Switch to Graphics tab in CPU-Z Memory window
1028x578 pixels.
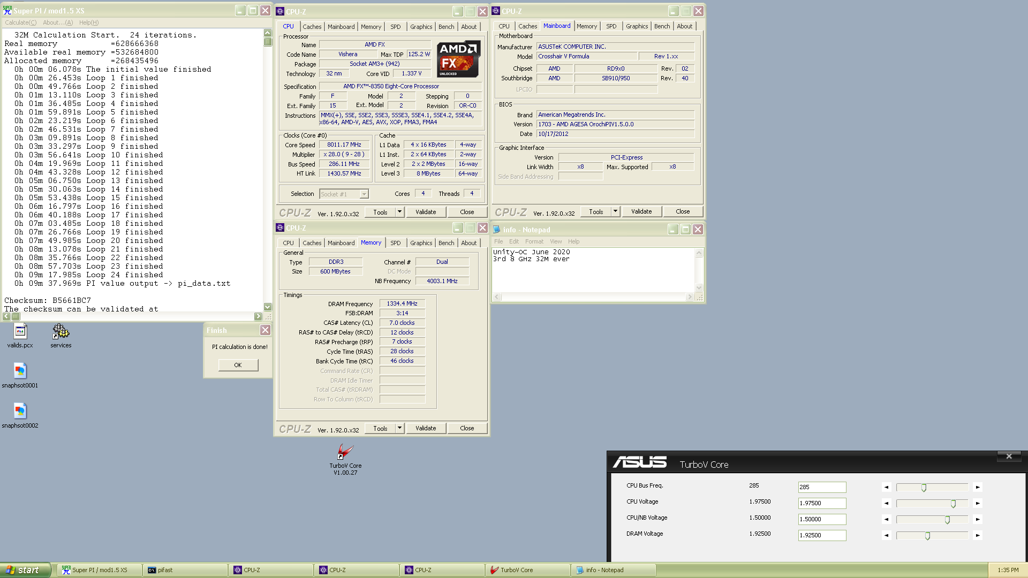421,243
